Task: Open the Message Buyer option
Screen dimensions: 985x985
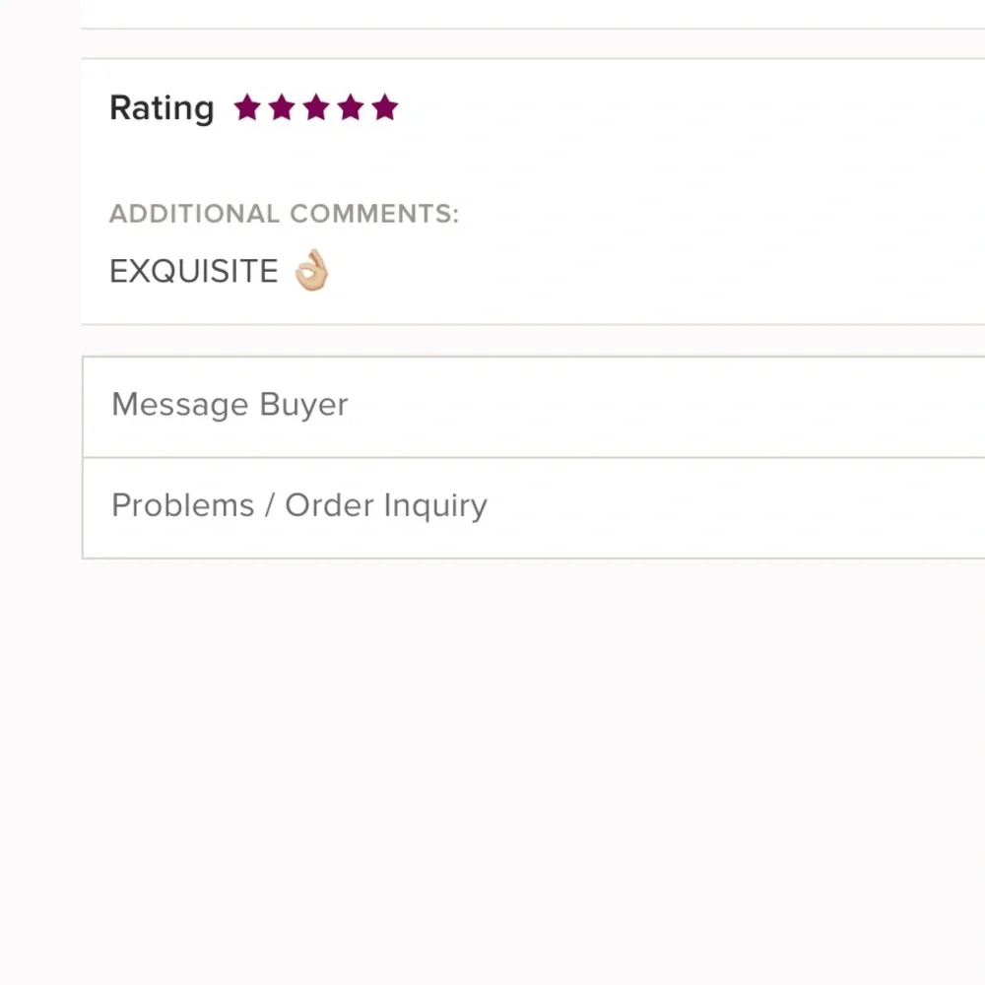Action: [x=532, y=406]
